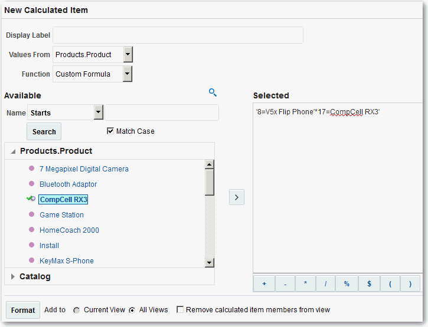Expand the Catalog section

click(14, 276)
